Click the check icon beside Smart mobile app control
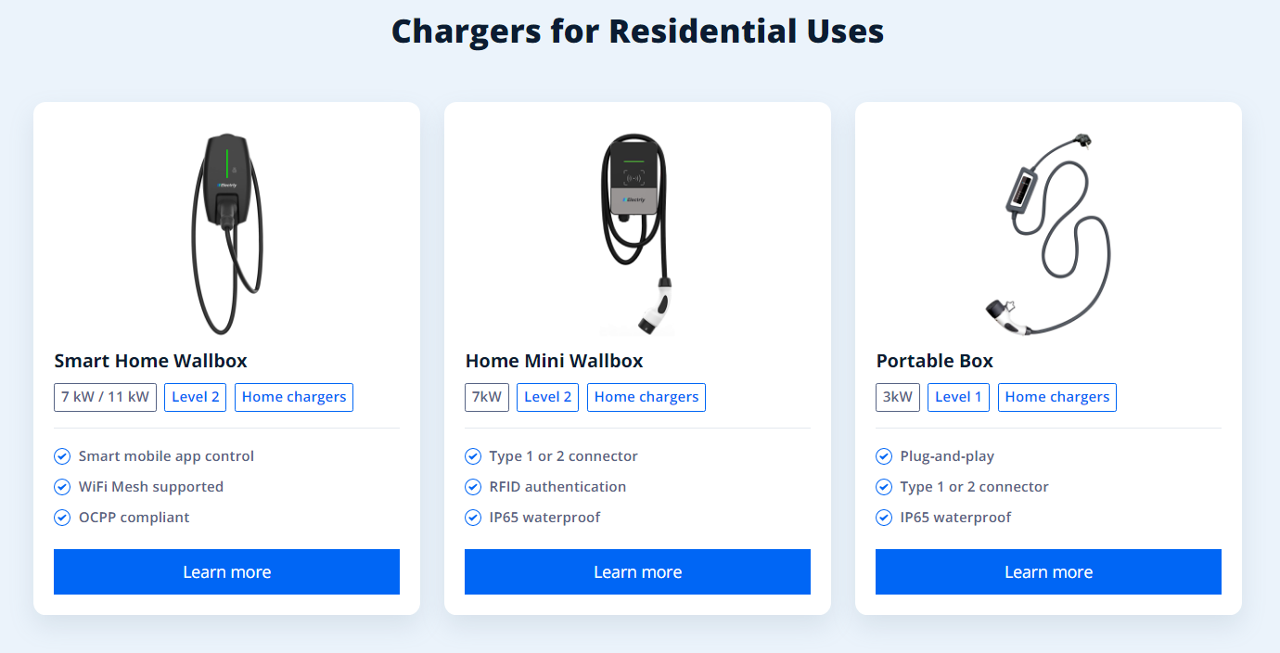This screenshot has width=1280, height=653. (x=62, y=456)
